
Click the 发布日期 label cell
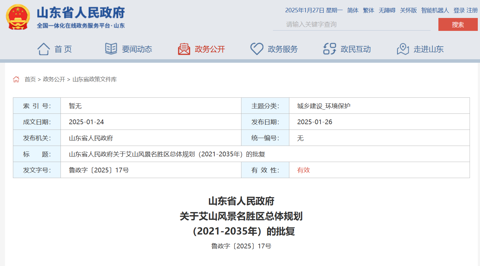265,122
